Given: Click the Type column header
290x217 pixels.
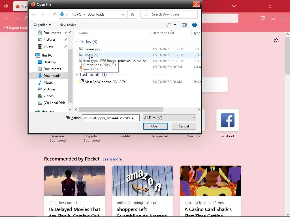Looking at the screenshot, I should (197, 33).
